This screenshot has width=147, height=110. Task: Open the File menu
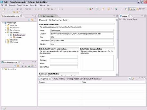(2, 5)
